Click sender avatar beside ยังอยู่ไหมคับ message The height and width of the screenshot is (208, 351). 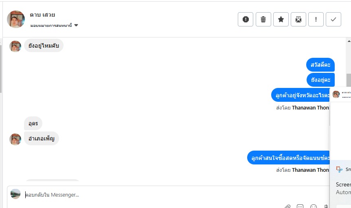pos(15,46)
